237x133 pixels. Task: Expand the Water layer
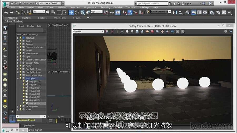[x=18, y=110]
